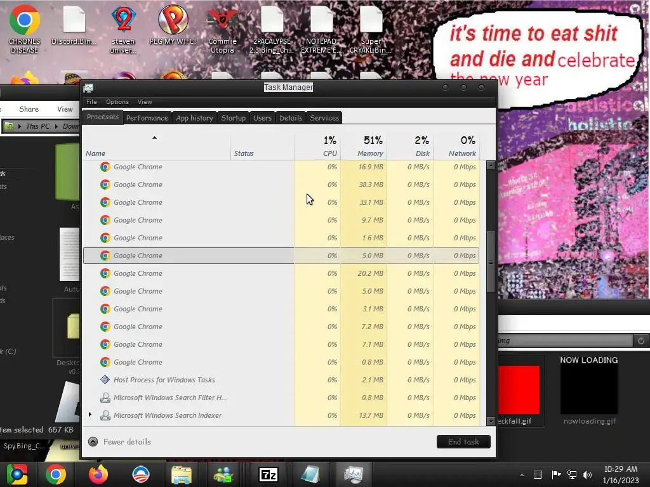Open the CHRONES DISEASE Chrome desktop shortcut
The width and height of the screenshot is (650, 487).
pyautogui.click(x=24, y=29)
